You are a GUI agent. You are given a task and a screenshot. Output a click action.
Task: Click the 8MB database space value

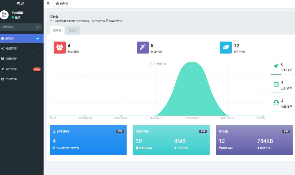pyautogui.click(x=180, y=141)
